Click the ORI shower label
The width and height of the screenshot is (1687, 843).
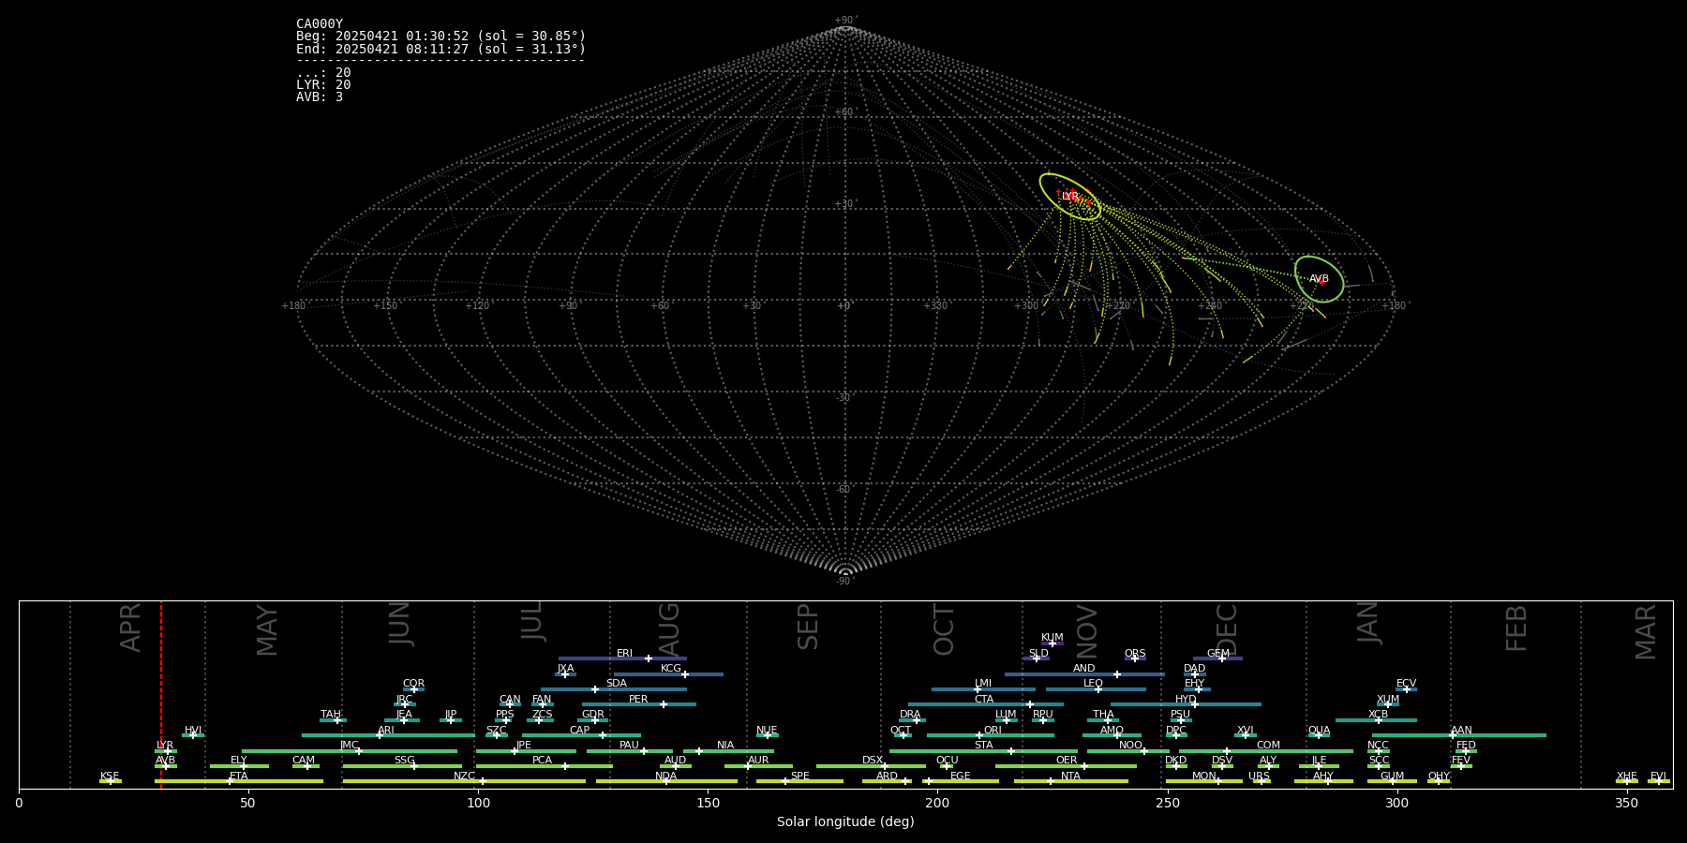[993, 731]
